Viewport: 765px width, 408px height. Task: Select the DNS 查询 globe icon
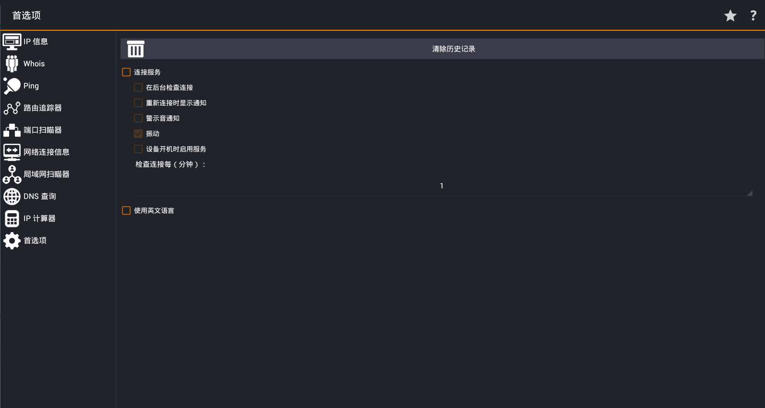click(12, 197)
